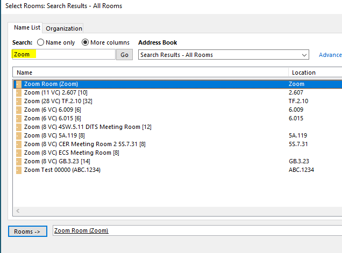Click the location cell 5S.7.31
342x253 pixels.
[x=298, y=144]
